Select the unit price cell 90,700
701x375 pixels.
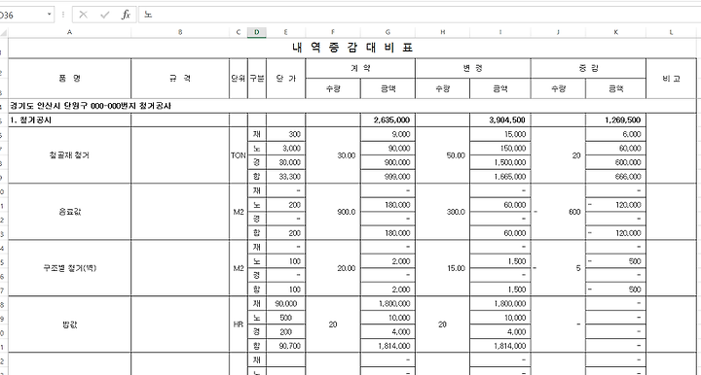pos(285,346)
